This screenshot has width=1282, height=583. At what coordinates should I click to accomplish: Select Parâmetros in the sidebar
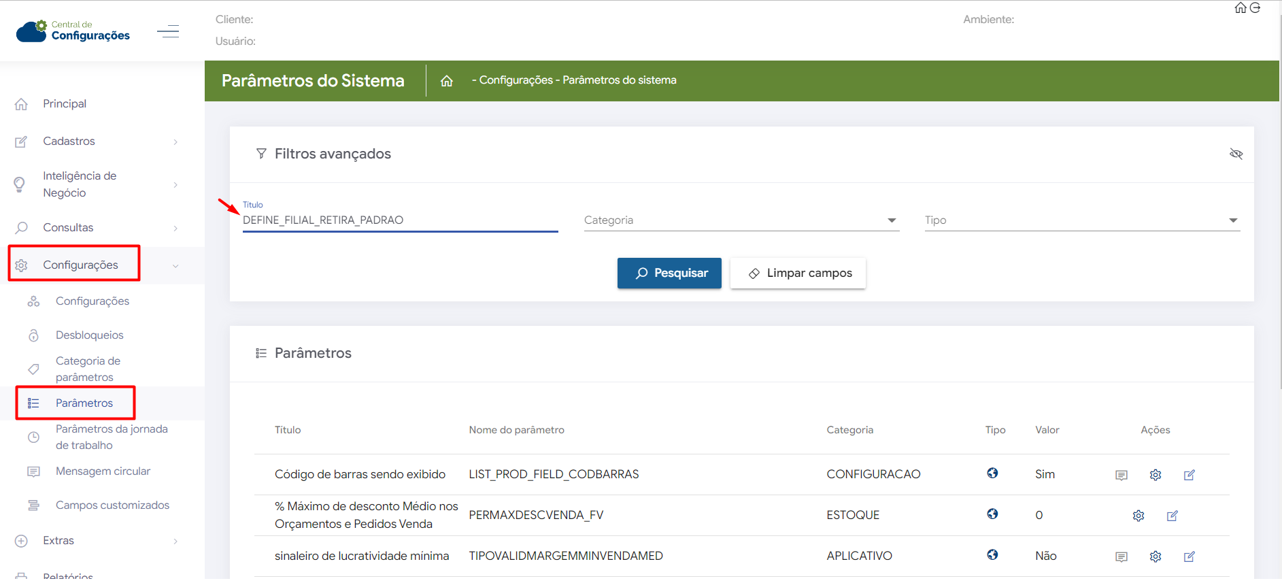(84, 403)
